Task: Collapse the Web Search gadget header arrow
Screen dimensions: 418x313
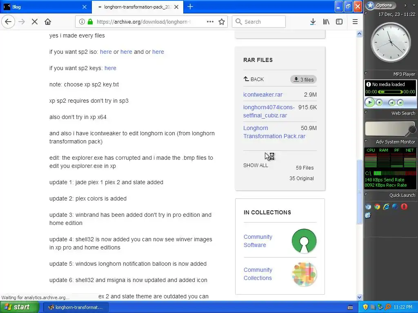Action: [366, 112]
